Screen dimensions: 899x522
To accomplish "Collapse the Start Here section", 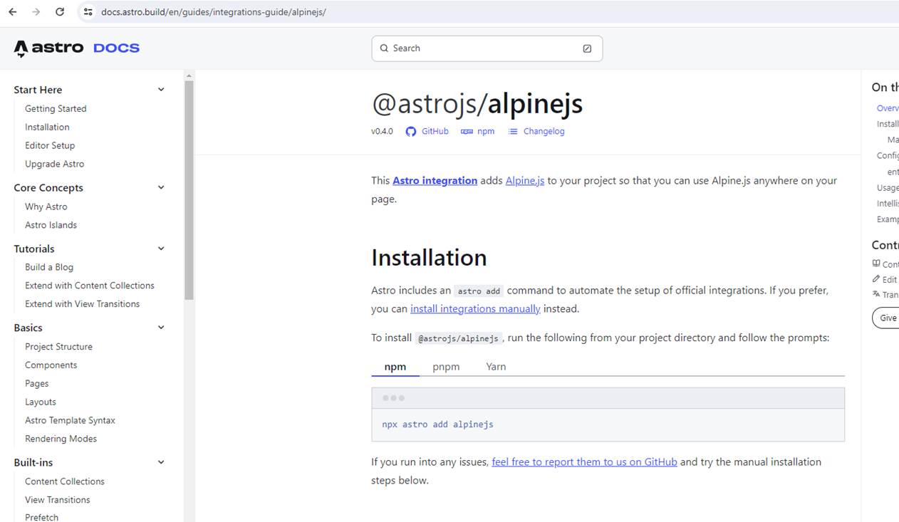I will pos(161,90).
